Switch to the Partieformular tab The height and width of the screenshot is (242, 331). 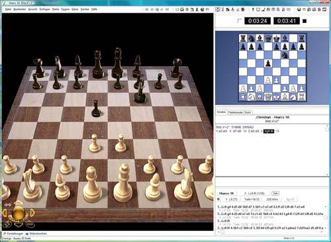click(x=236, y=112)
